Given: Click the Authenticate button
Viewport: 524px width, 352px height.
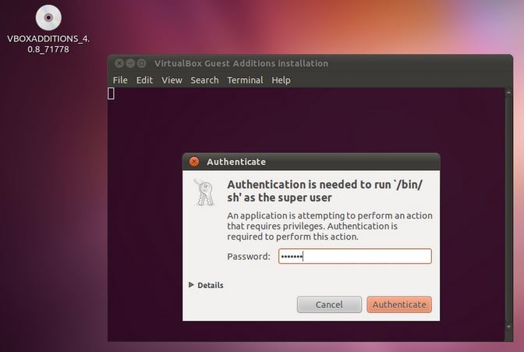Looking at the screenshot, I should click(399, 304).
